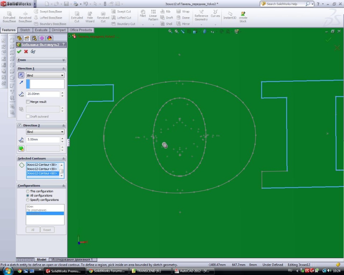Click the Revolved Cut tool
Screen dimensions: 344x275
click(103, 17)
